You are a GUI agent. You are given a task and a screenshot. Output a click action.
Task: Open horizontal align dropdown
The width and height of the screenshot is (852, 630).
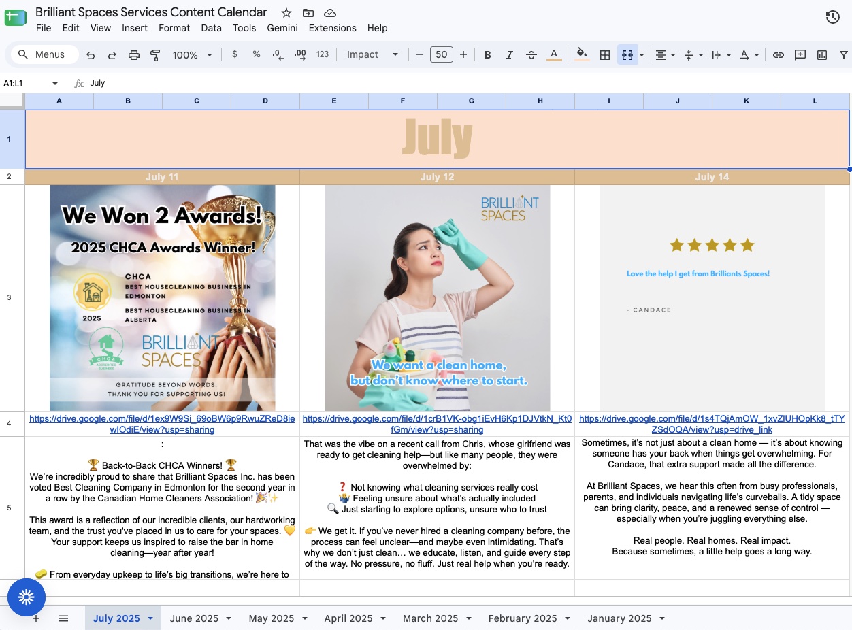tap(665, 55)
